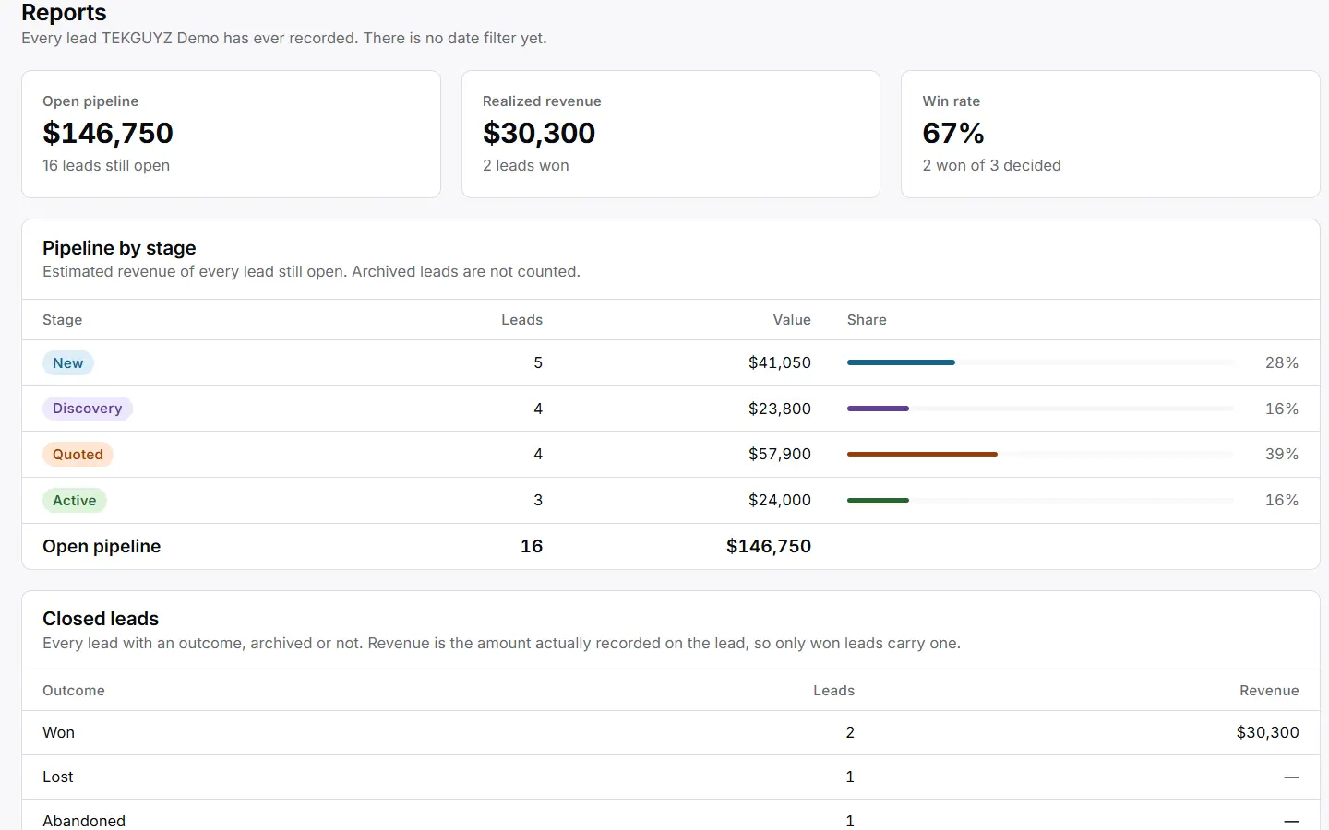This screenshot has height=830, width=1329.
Task: Click the Revenue column header
Action: [1269, 691]
